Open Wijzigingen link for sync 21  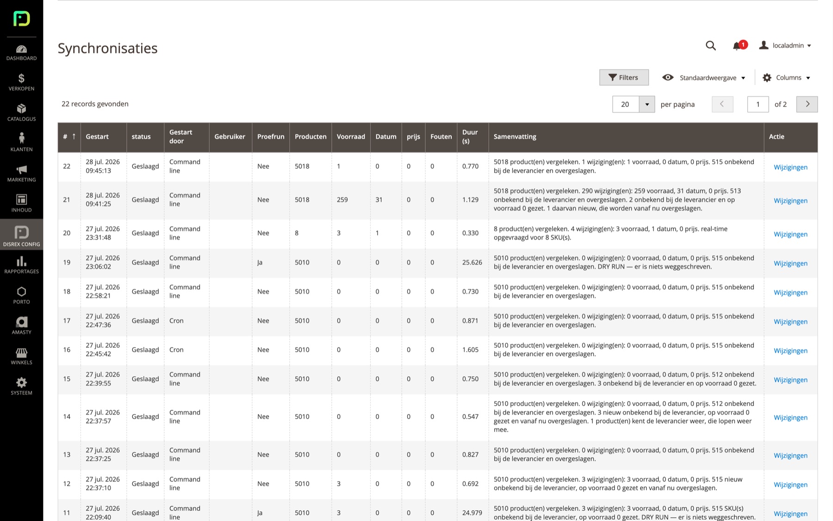790,200
